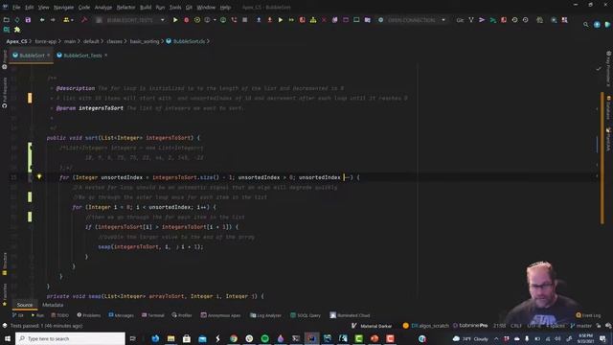The height and width of the screenshot is (345, 613).
Task: Open the Illuminated Cloud tool window
Action: coord(350,315)
